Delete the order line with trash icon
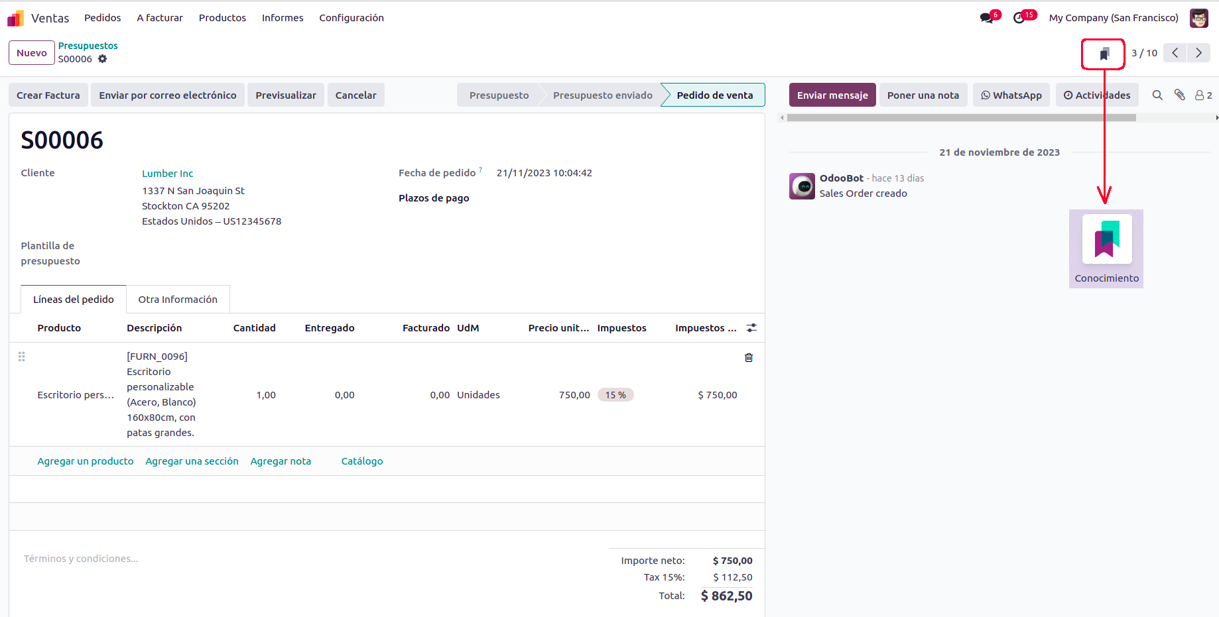The width and height of the screenshot is (1219, 617). click(749, 358)
